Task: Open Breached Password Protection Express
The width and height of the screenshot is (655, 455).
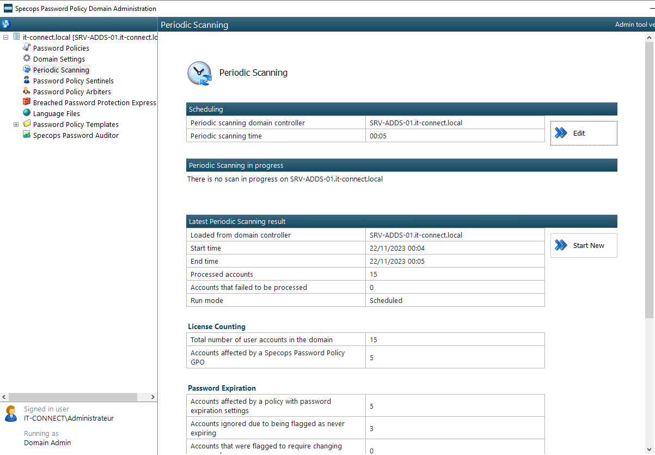Action: point(95,102)
